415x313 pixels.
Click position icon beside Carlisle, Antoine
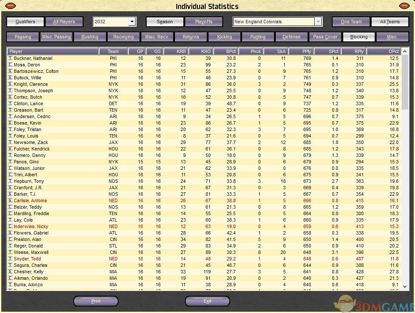pos(10,200)
